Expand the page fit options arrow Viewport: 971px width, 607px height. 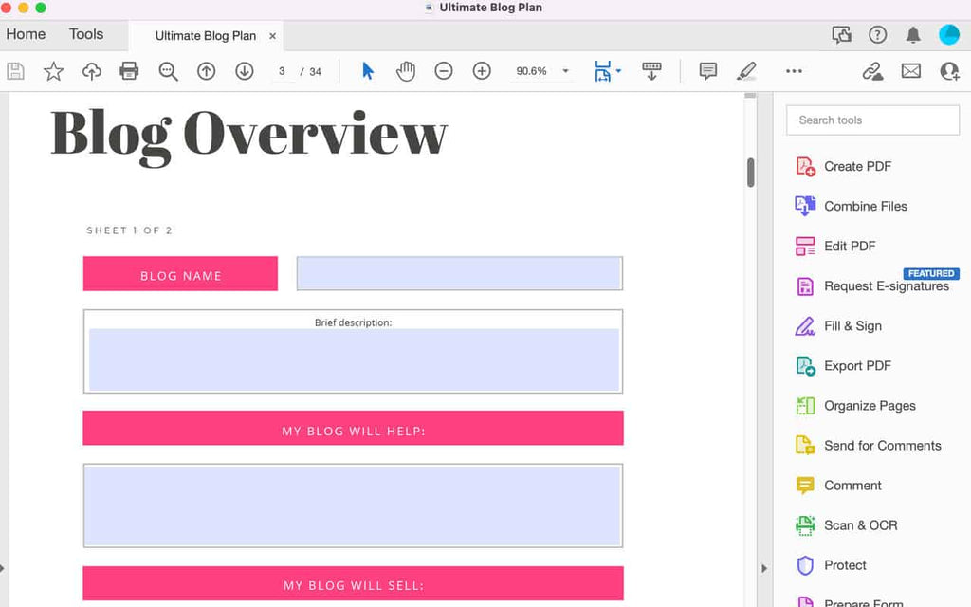pyautogui.click(x=618, y=70)
